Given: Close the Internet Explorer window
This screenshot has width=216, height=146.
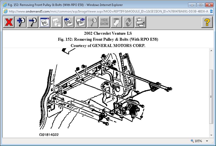Looking at the screenshot, I should pyautogui.click(x=209, y=5).
